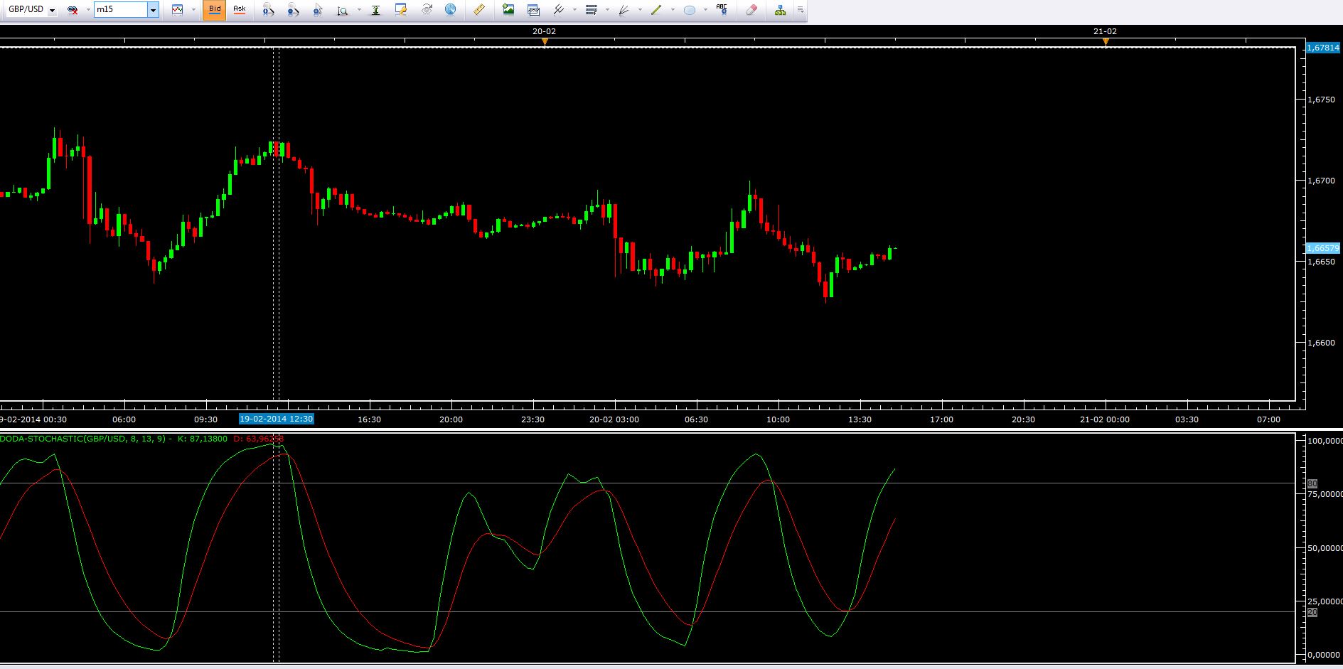
Task: Click the green hierarchy tree icon
Action: tap(780, 10)
